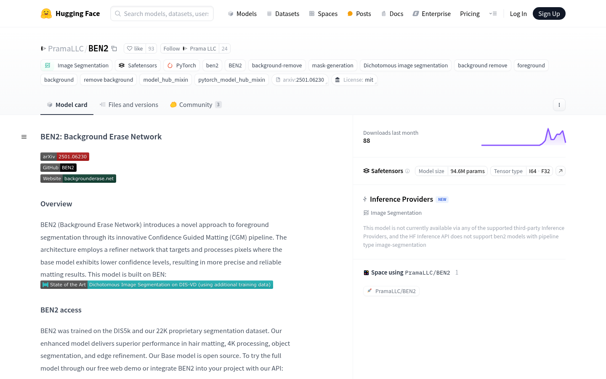The width and height of the screenshot is (606, 379).
Task: Click the Safetensors info icon
Action: 407,171
